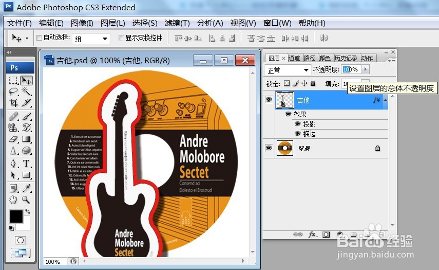The width and height of the screenshot is (439, 270).
Task: Select the Crop tool
Action: coord(13,103)
